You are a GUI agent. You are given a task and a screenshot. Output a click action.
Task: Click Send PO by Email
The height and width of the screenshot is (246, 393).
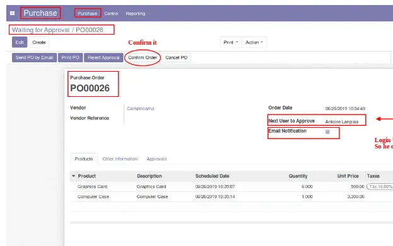[34, 57]
